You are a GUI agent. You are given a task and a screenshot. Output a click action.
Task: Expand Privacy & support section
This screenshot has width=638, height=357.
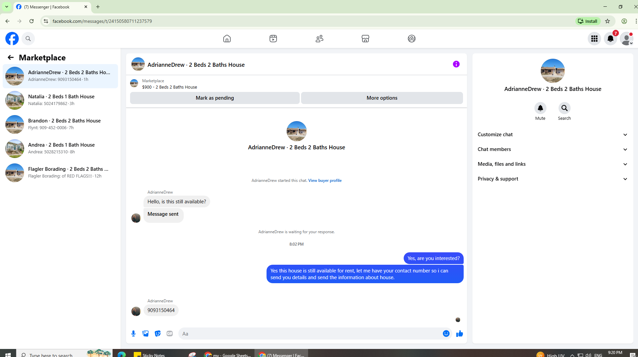coord(553,179)
